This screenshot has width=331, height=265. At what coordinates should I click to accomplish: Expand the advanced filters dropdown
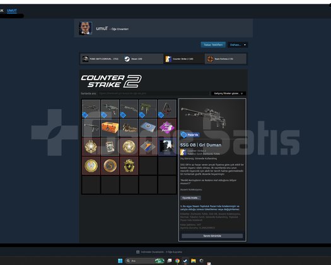coord(228,93)
